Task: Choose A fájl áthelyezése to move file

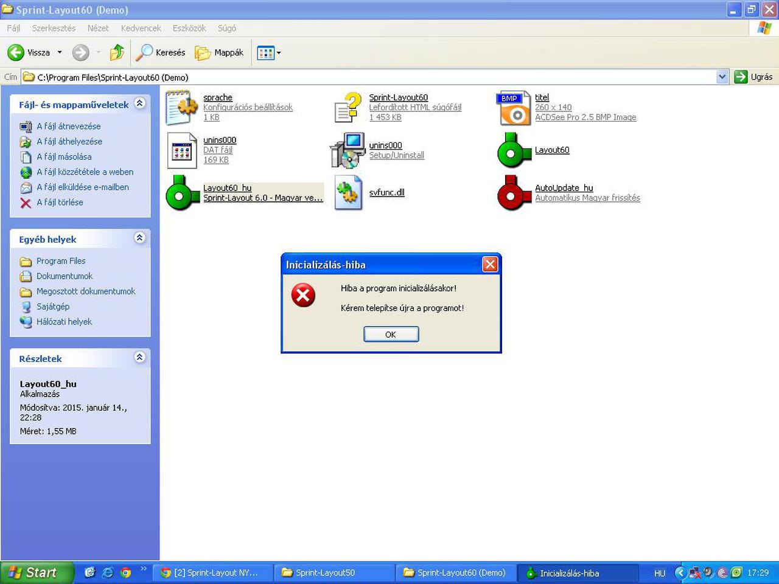Action: [69, 141]
